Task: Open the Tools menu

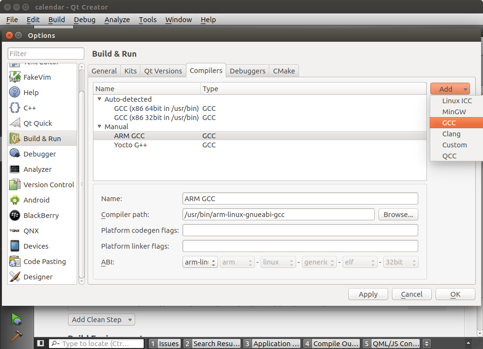Action: pos(148,20)
